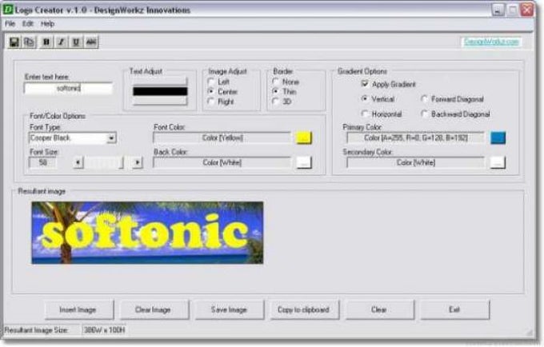The height and width of the screenshot is (347, 544).
Task: Open the blue Primary Color picker button
Action: (x=498, y=138)
